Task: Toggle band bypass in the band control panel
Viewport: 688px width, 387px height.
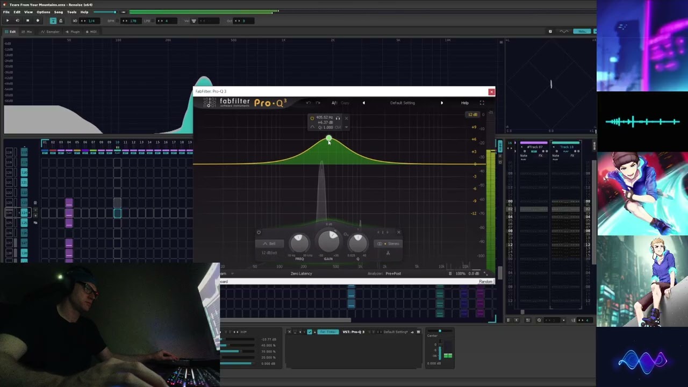Action: point(259,232)
